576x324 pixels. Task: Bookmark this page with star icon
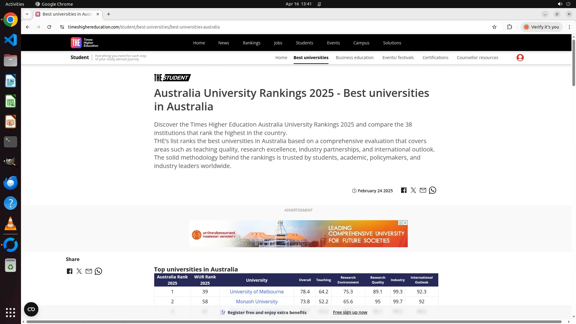tap(494, 27)
